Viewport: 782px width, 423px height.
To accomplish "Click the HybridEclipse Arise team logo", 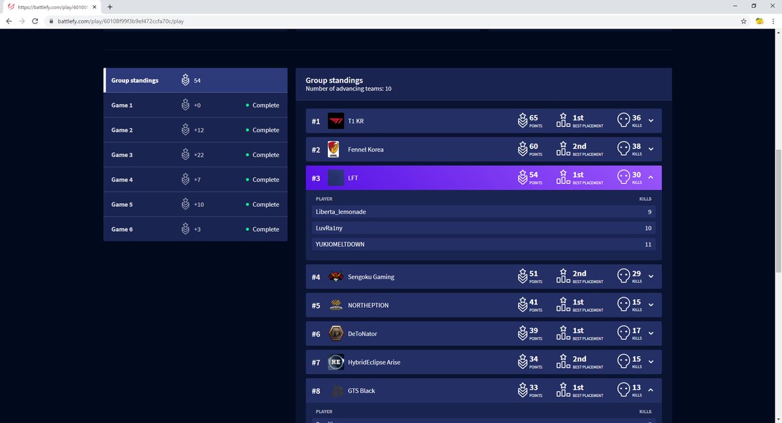I will coord(336,362).
